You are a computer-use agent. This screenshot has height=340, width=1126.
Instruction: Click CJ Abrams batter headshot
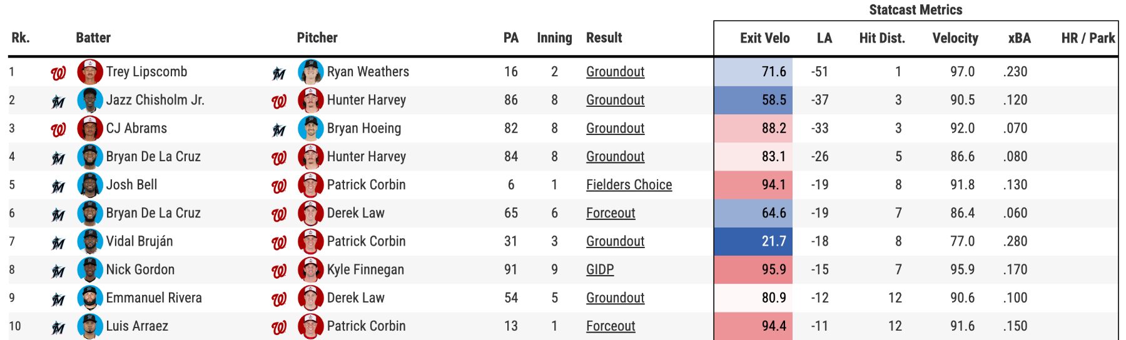pos(90,128)
